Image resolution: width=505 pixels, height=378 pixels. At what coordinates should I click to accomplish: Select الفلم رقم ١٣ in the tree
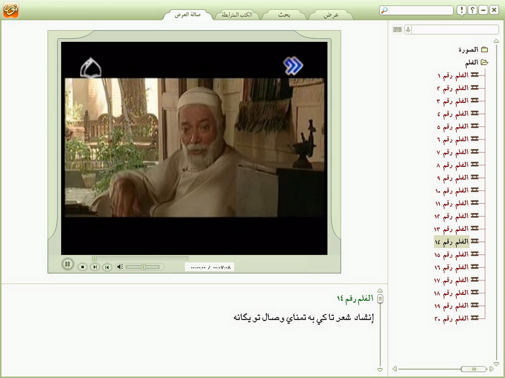click(451, 229)
